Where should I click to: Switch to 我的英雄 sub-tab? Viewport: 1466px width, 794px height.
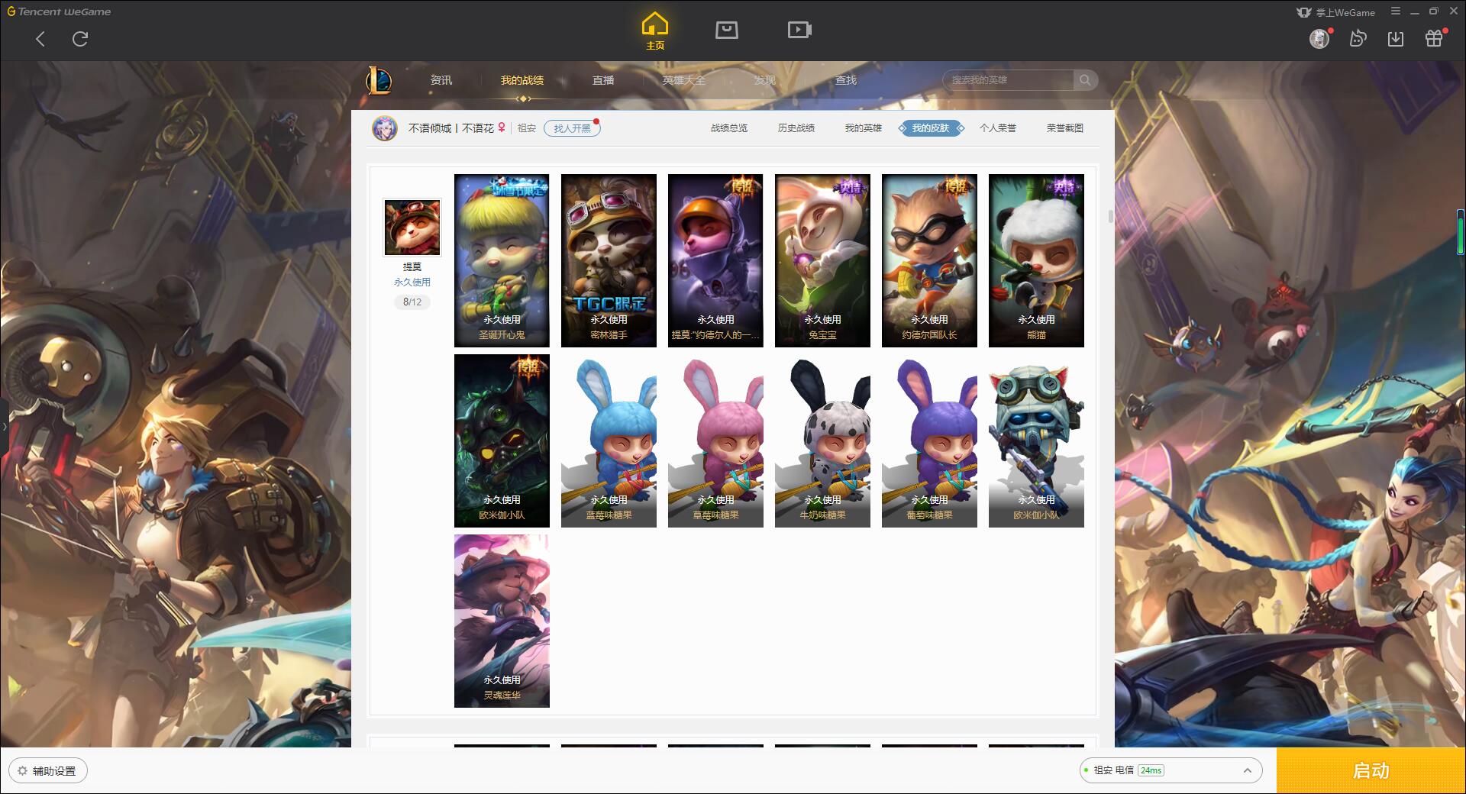click(x=864, y=128)
